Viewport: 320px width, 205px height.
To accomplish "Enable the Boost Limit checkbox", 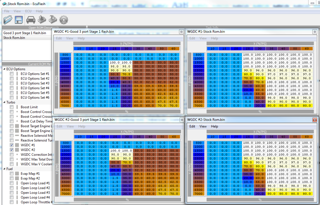I will (x=11, y=107).
